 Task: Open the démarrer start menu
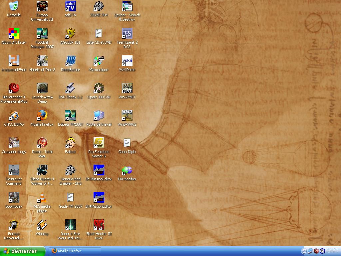click(23, 251)
